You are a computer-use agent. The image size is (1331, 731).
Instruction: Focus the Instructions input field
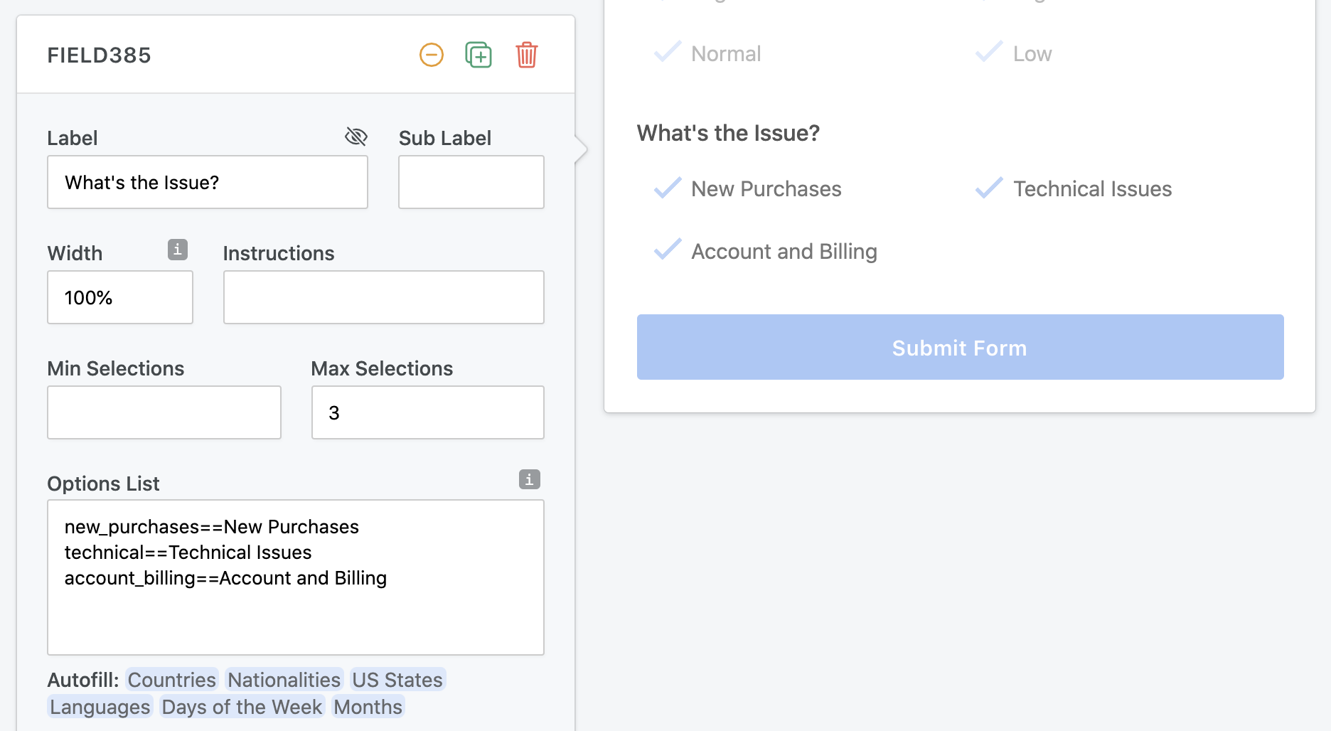click(x=384, y=297)
